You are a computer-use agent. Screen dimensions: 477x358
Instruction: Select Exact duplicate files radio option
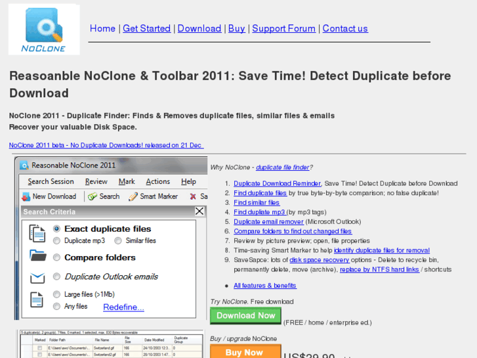click(x=56, y=229)
